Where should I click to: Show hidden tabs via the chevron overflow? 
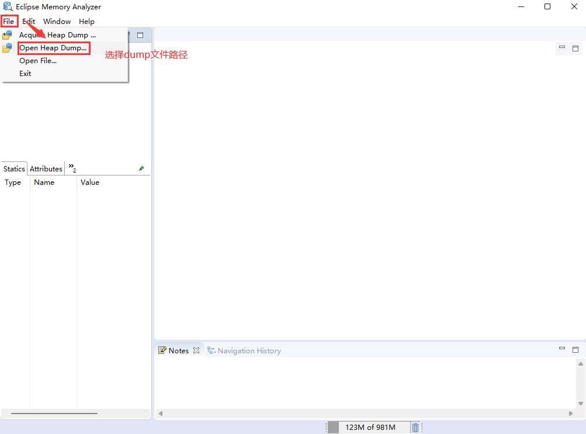72,168
